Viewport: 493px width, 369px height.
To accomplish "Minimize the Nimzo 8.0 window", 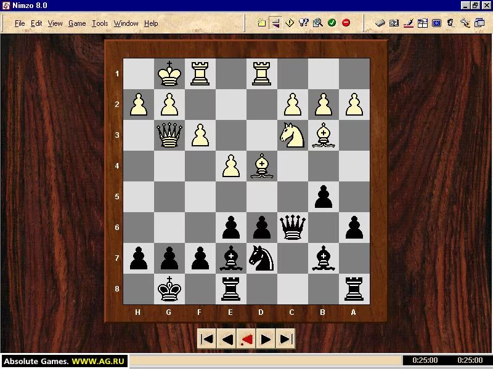I will point(466,6).
